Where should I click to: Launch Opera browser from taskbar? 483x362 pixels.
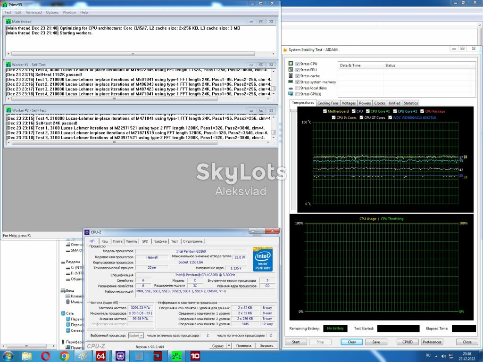point(45,356)
